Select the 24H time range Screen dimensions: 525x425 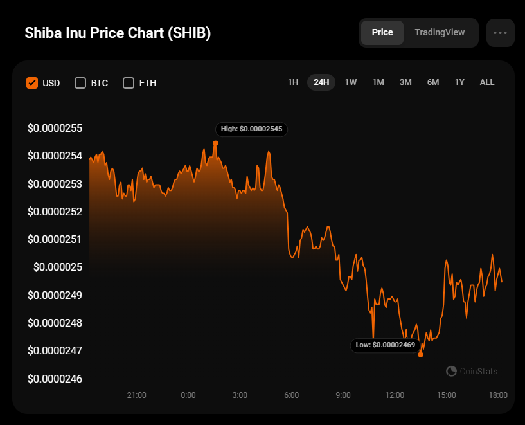point(321,82)
